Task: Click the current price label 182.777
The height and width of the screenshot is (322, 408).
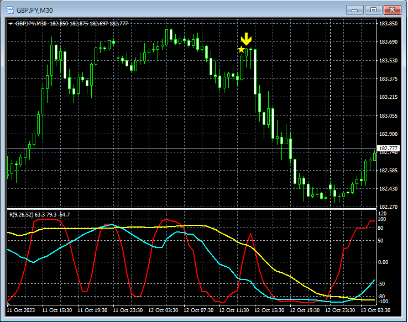Action: point(388,149)
